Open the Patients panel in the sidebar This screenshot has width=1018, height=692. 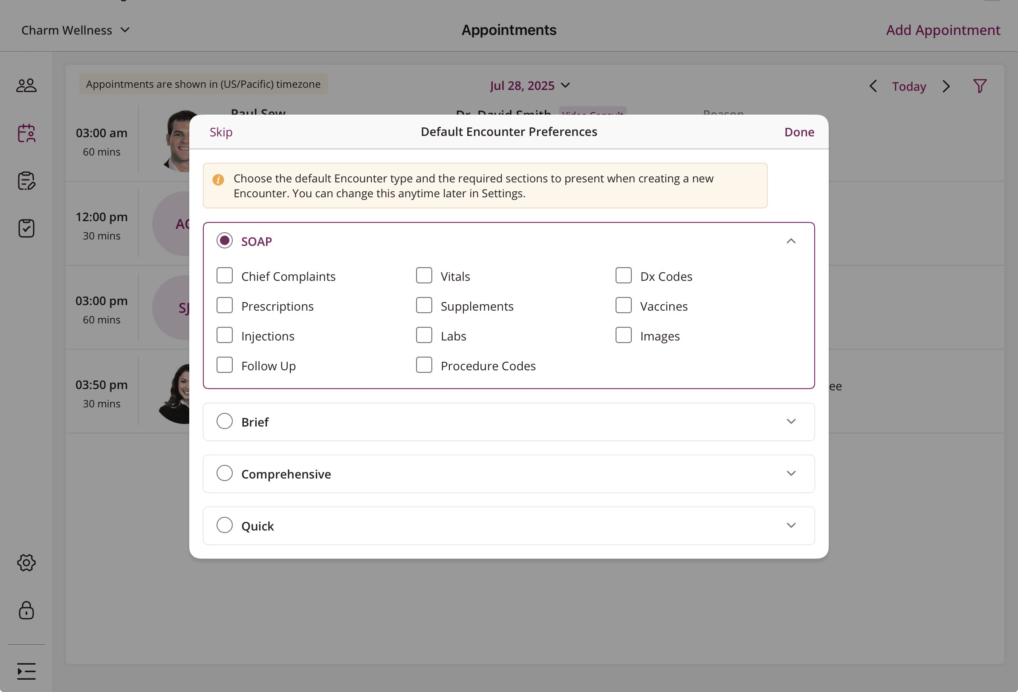point(26,85)
